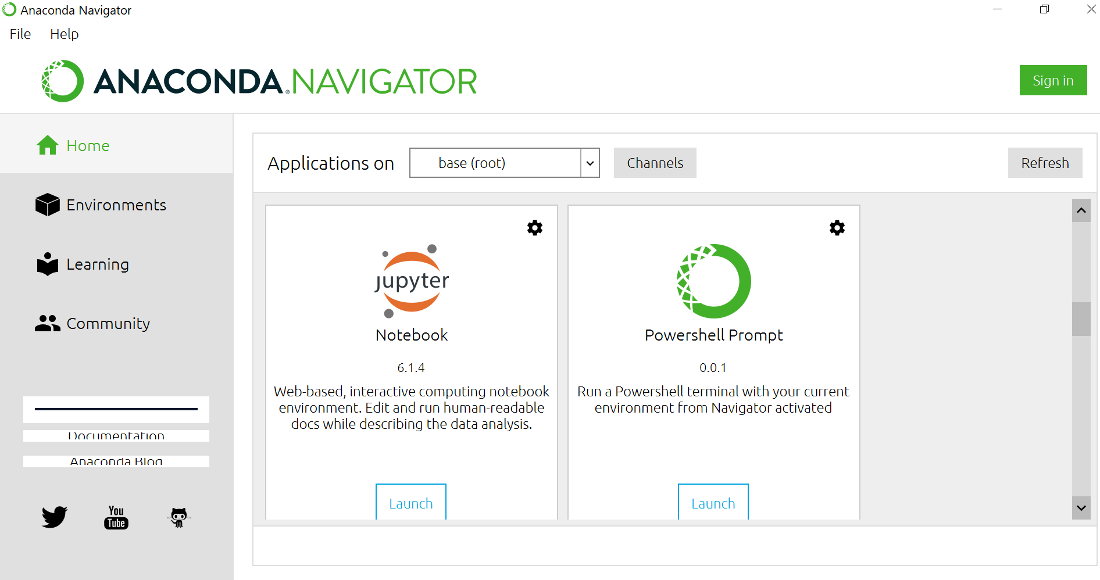Click the Powershell Prompt Anaconda logo

(x=714, y=281)
